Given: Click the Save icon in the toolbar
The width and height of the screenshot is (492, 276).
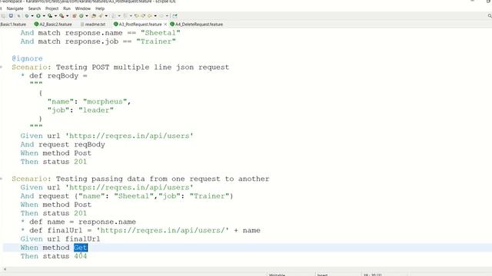Looking at the screenshot, I should (x=3, y=15).
